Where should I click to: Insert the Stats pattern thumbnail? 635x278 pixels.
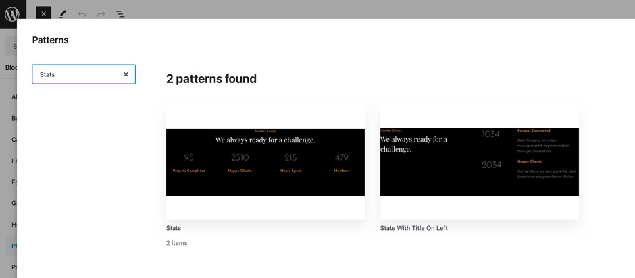(265, 162)
